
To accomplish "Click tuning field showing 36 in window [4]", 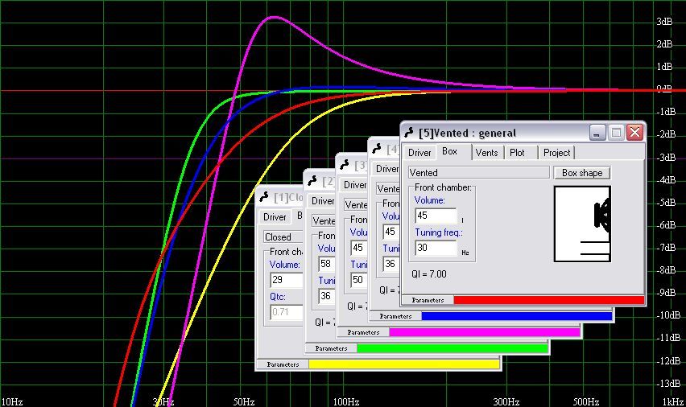I will click(x=391, y=264).
